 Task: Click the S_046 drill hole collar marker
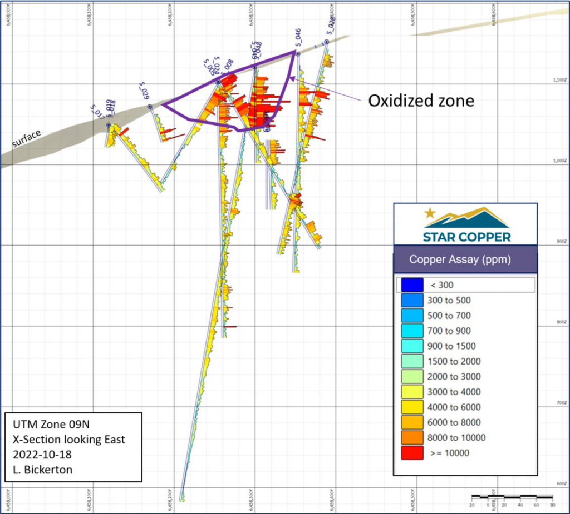tap(298, 54)
